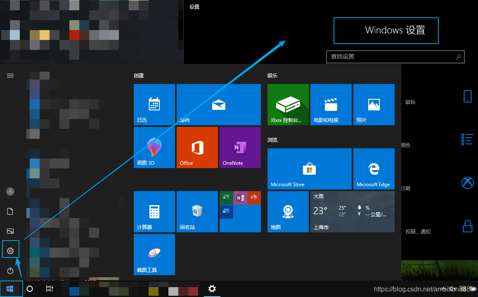Open Documents folder from Start sidebar
The height and width of the screenshot is (297, 478).
pos(10,211)
